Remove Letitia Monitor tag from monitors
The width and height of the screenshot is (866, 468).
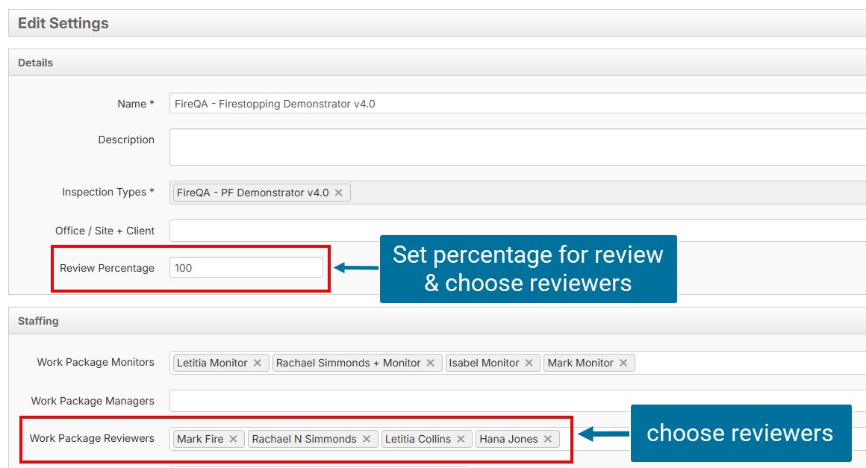tap(258, 363)
